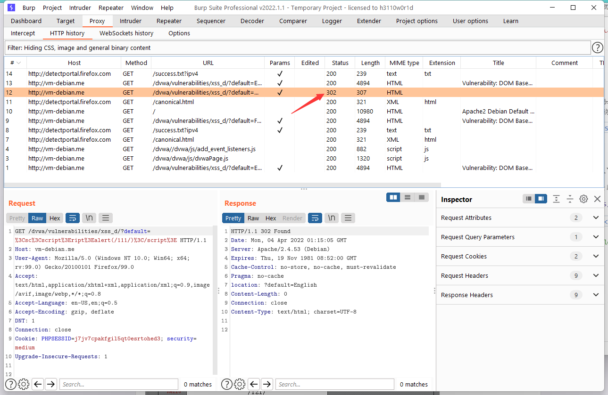
Task: Open Response panel hamburger menu
Action: coord(348,218)
